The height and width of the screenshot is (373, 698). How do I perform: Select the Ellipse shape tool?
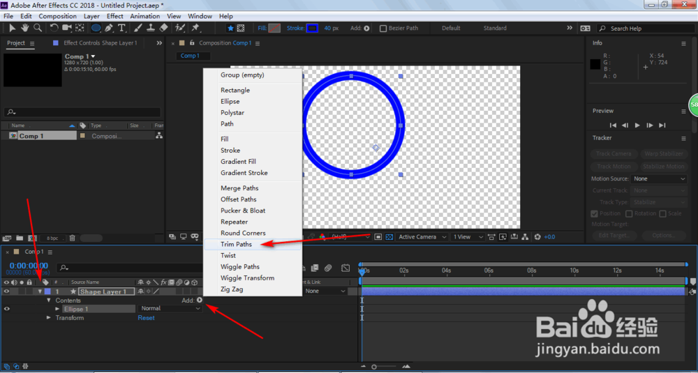(x=96, y=28)
